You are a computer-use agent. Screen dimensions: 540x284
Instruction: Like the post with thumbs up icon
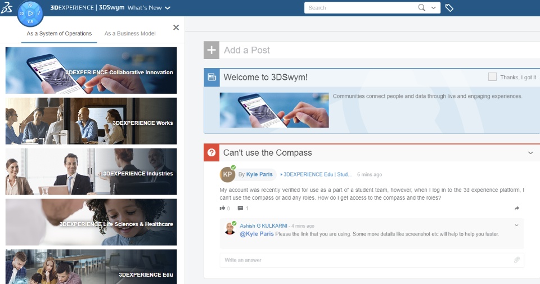(x=223, y=208)
